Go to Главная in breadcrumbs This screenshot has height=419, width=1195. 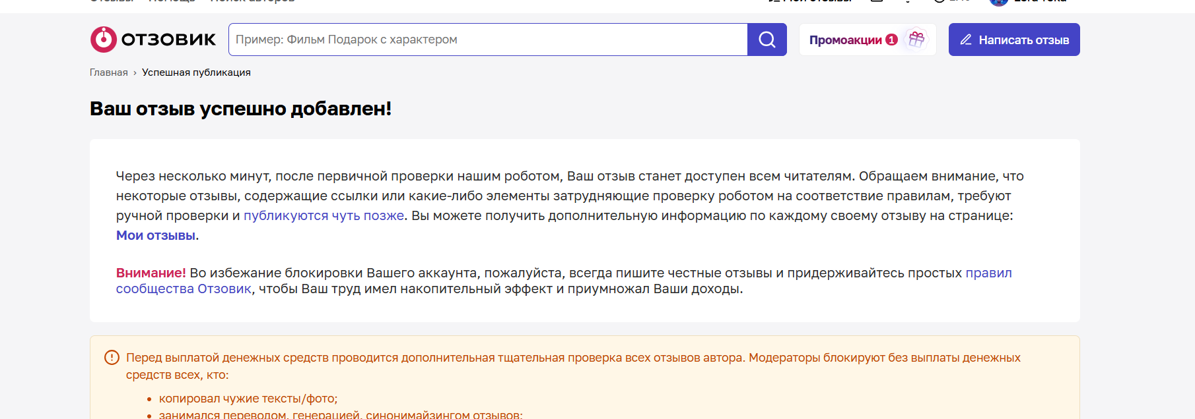click(109, 72)
